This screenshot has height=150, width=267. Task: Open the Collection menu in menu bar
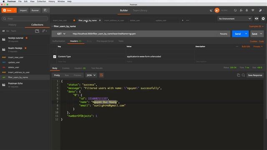(41, 1)
